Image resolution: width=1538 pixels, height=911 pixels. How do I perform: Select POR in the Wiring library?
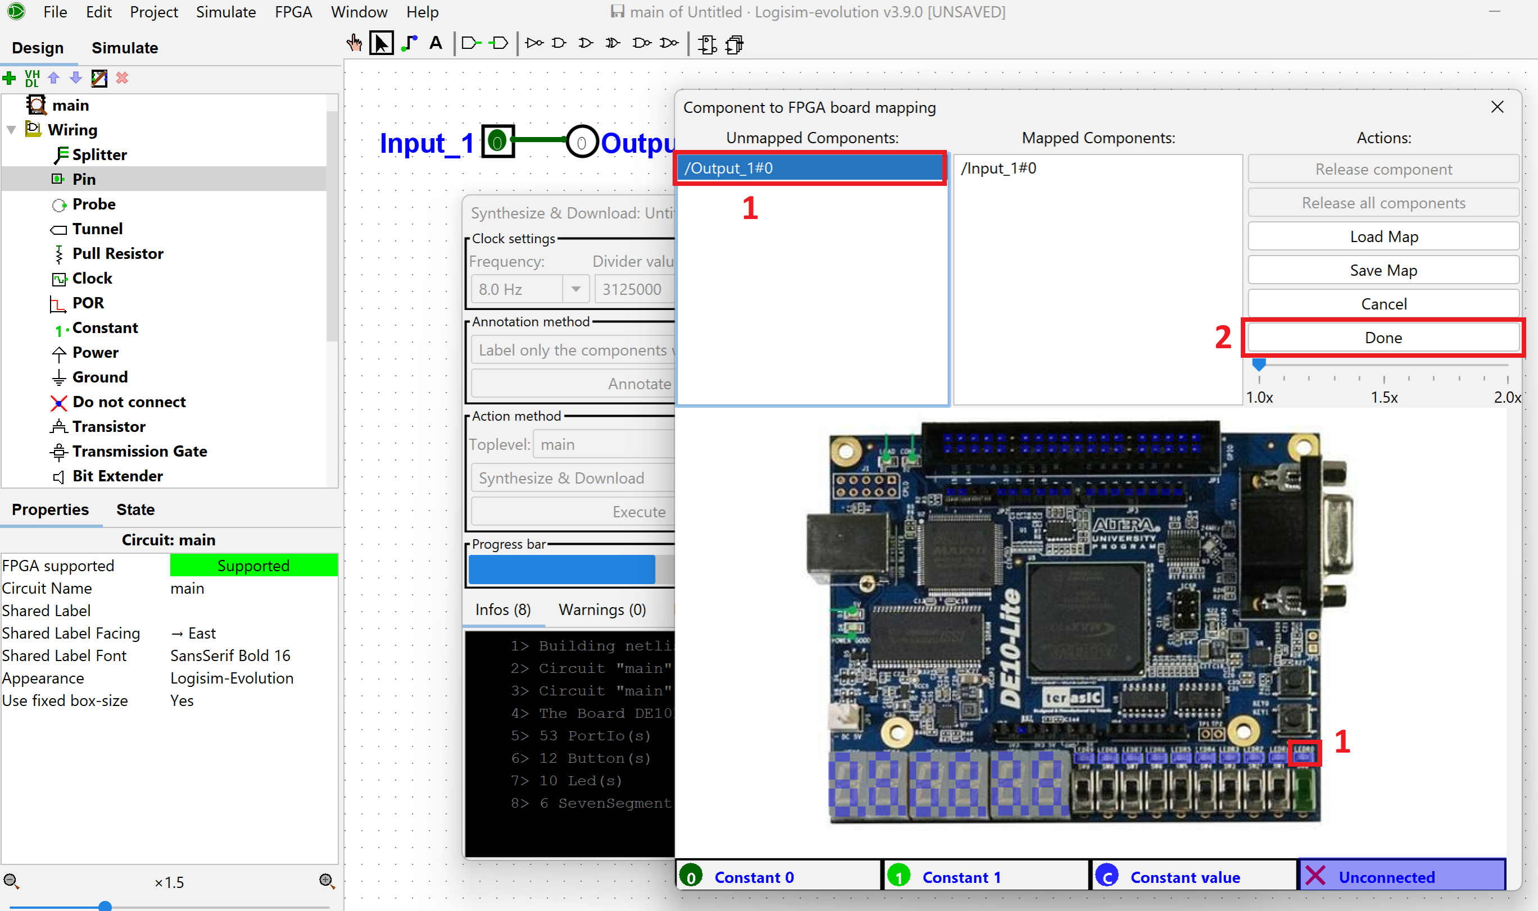click(88, 303)
